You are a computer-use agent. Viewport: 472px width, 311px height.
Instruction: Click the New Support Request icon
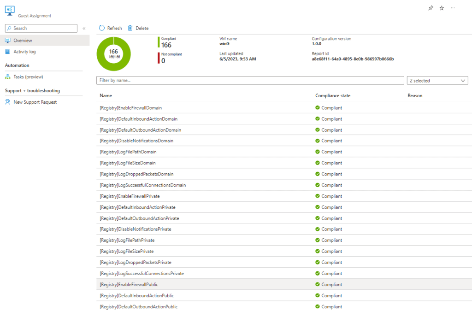[x=8, y=102]
